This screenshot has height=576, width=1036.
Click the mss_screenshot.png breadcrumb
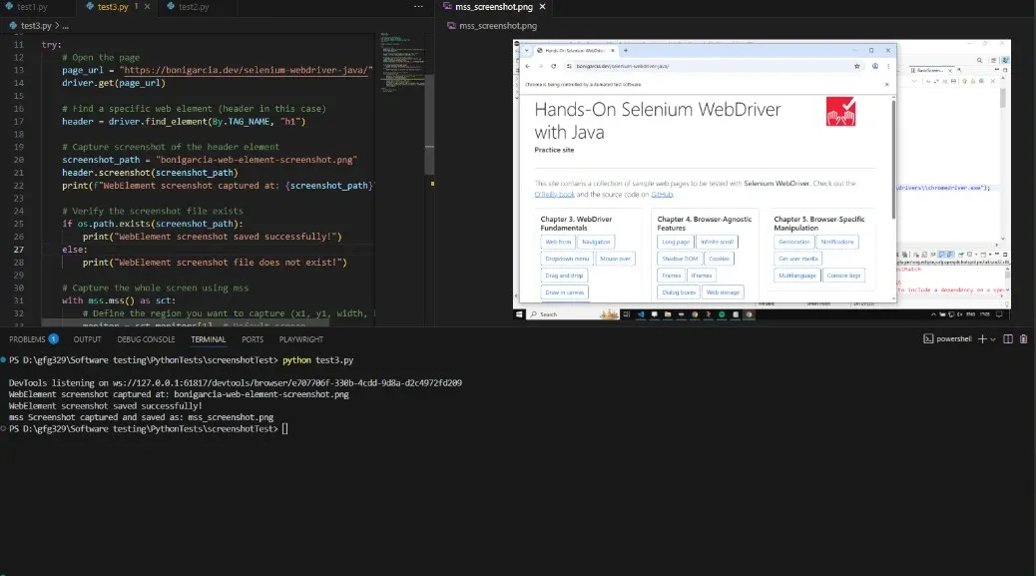pyautogui.click(x=497, y=26)
